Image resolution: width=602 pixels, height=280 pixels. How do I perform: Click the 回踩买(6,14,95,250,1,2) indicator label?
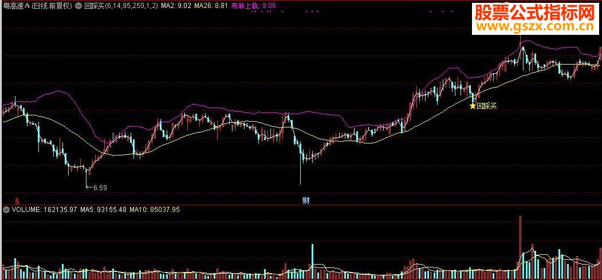pos(121,6)
